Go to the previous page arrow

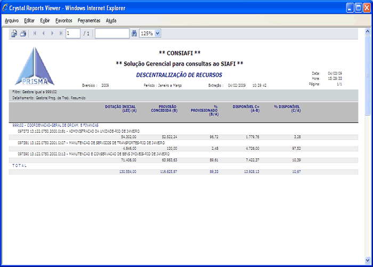click(x=43, y=34)
